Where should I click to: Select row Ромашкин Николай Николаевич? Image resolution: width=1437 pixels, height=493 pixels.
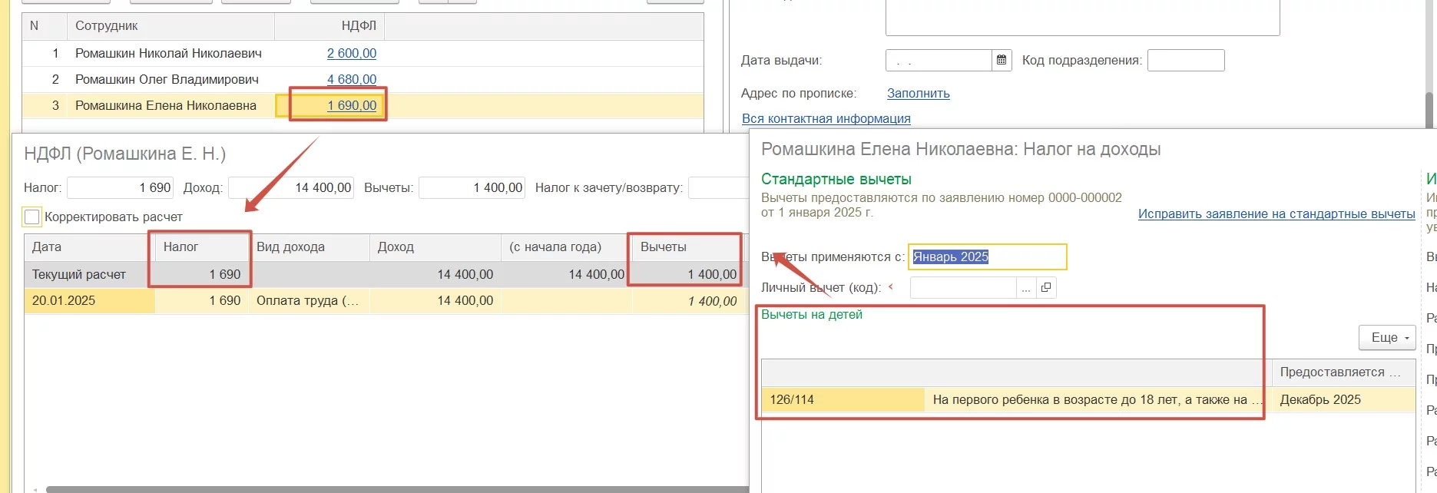coord(363,53)
